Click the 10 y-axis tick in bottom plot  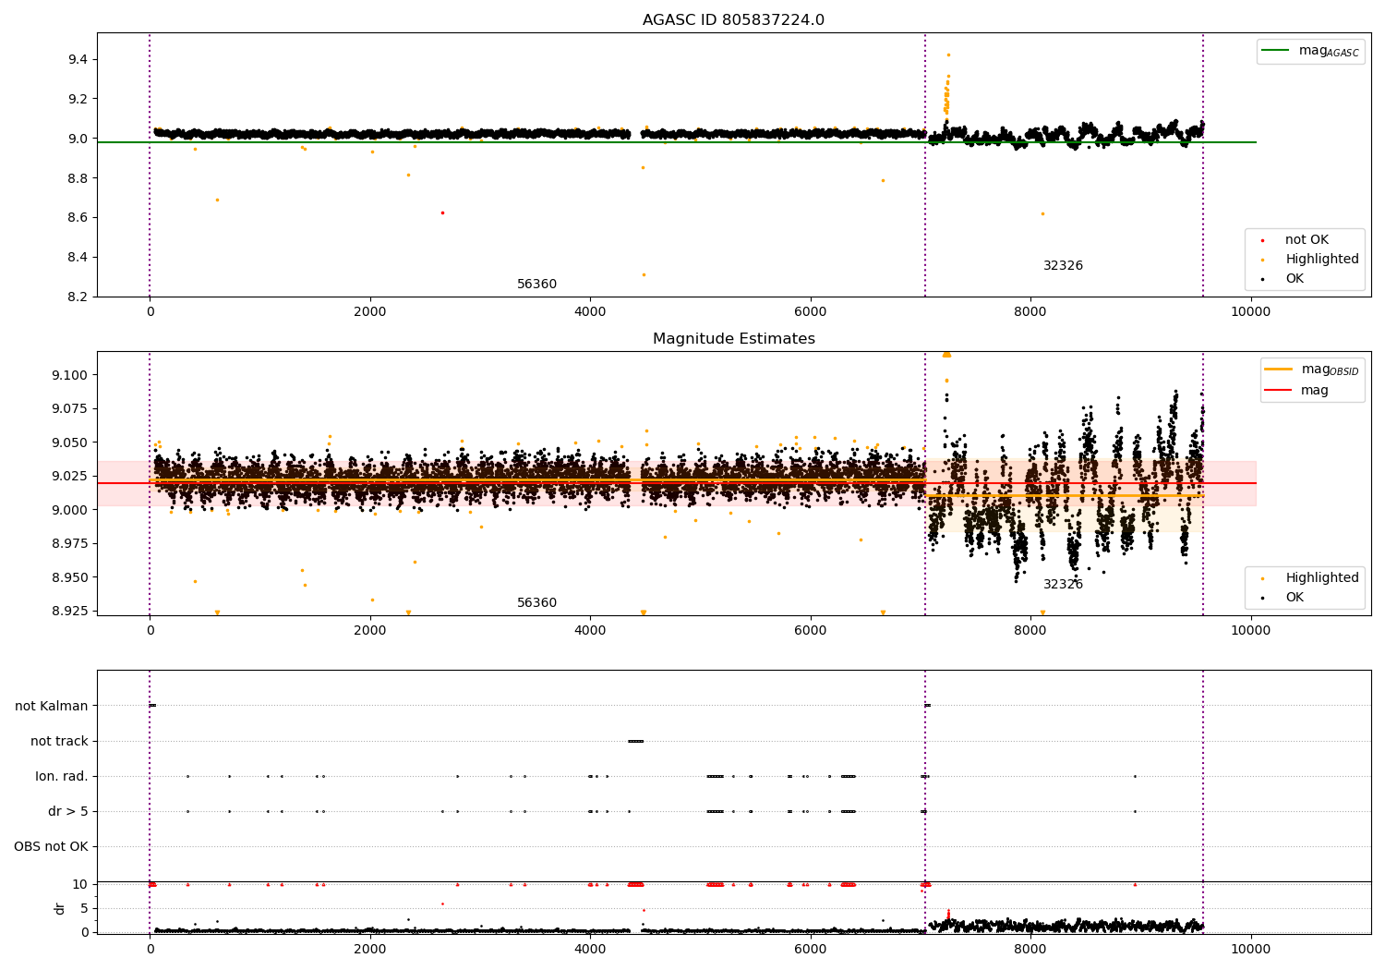pyautogui.click(x=80, y=885)
